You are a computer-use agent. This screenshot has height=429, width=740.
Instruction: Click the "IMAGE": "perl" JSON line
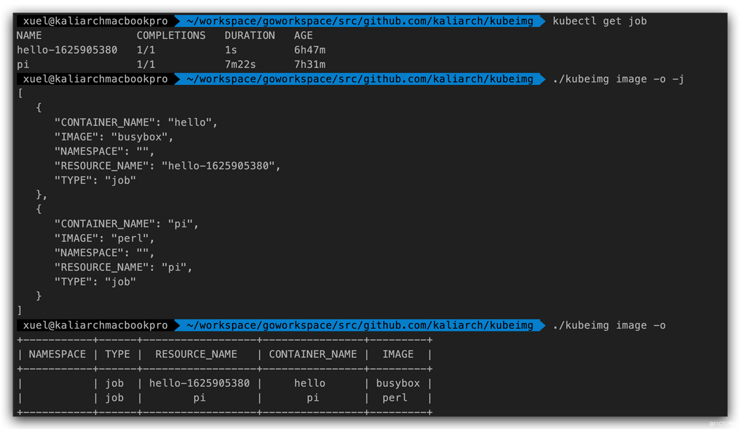click(x=104, y=239)
